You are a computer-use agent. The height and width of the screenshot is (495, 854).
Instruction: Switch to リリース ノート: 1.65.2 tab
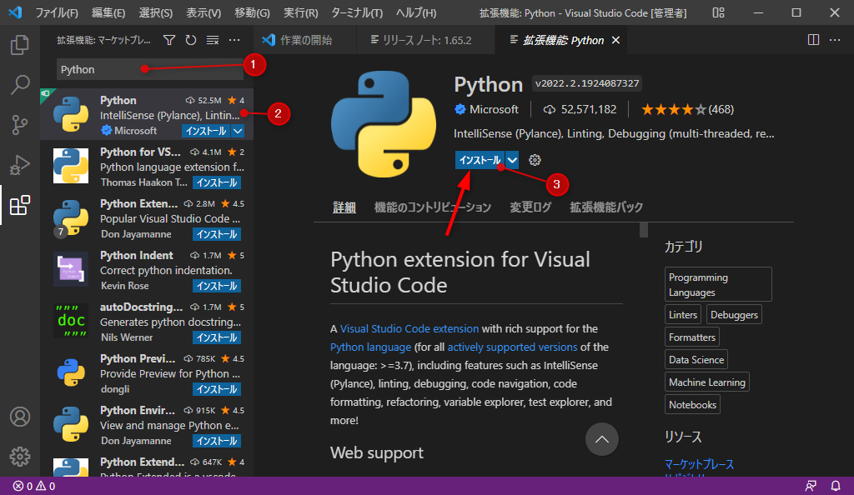pos(426,40)
